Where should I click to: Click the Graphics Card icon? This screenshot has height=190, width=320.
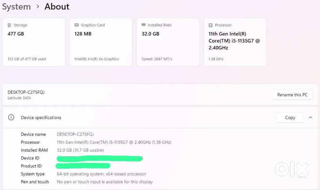click(x=76, y=25)
